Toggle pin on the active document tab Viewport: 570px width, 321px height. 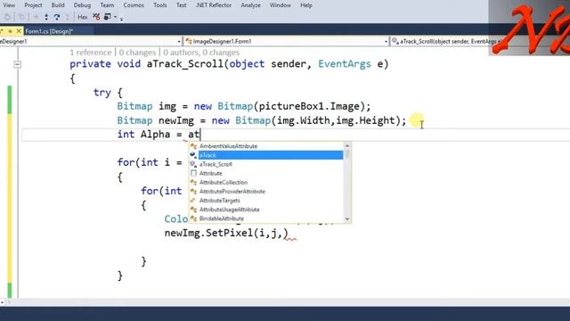pos(10,31)
